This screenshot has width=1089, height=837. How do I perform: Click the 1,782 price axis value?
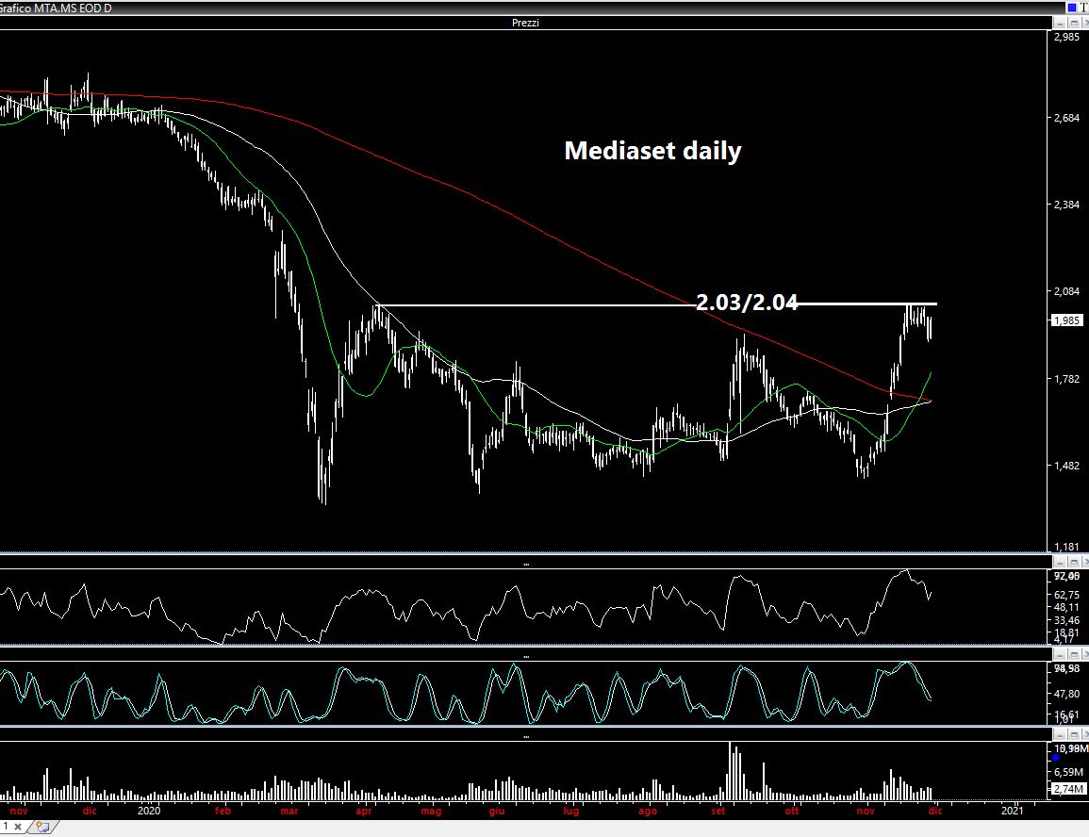pos(1066,379)
